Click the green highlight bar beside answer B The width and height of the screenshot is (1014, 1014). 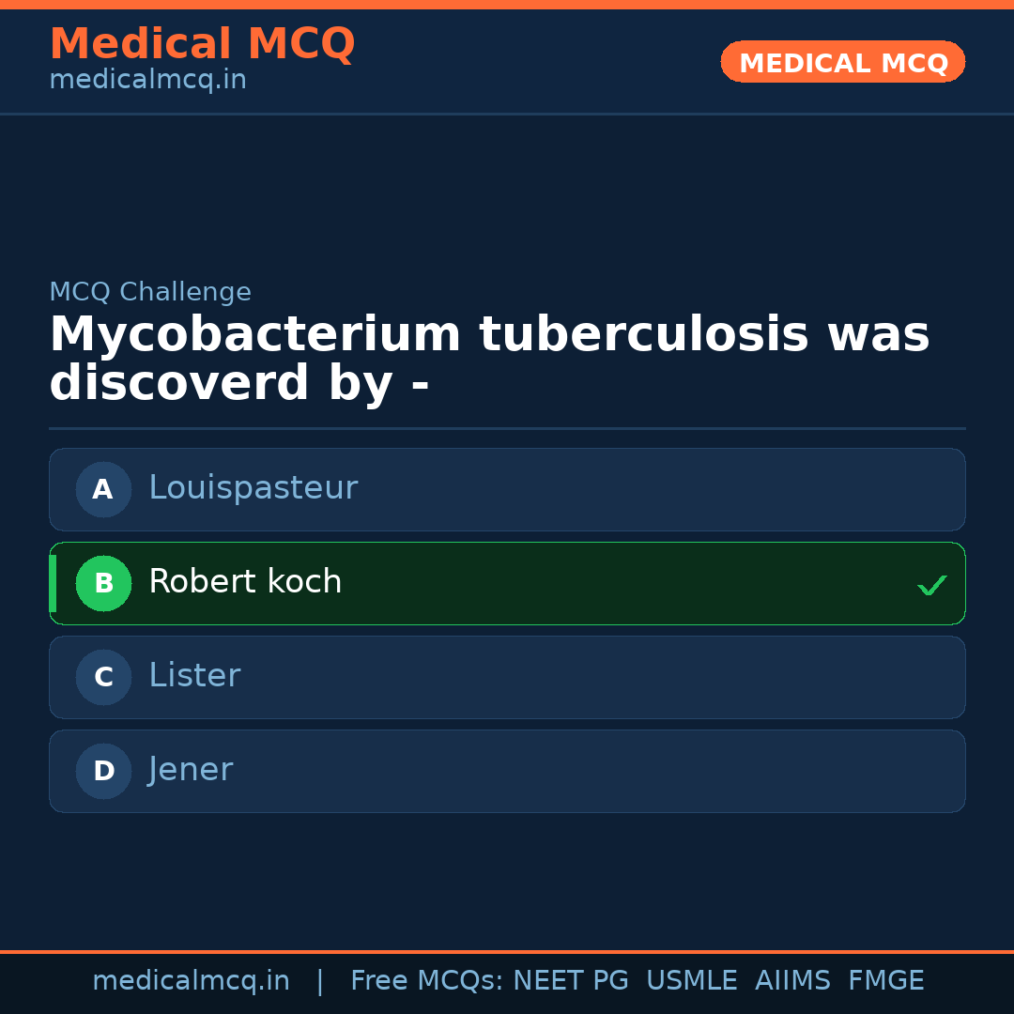coord(52,583)
